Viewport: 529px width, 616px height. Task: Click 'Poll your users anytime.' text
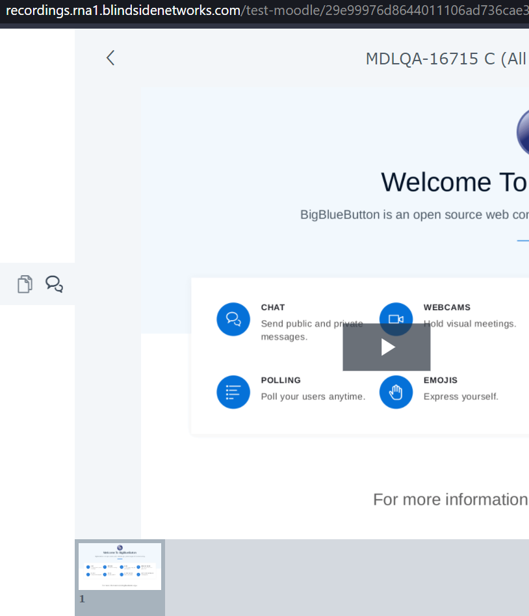313,396
